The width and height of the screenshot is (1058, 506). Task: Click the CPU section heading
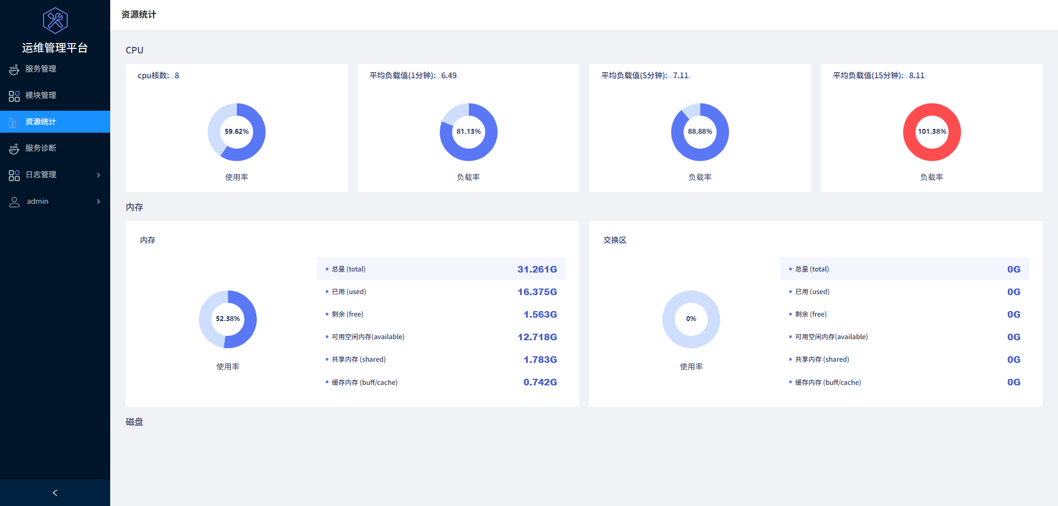click(134, 50)
